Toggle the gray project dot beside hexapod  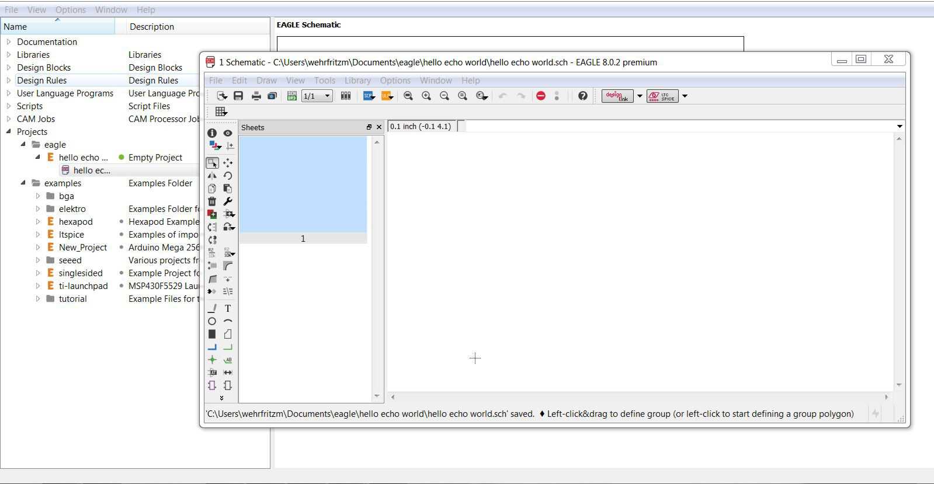[x=121, y=222]
